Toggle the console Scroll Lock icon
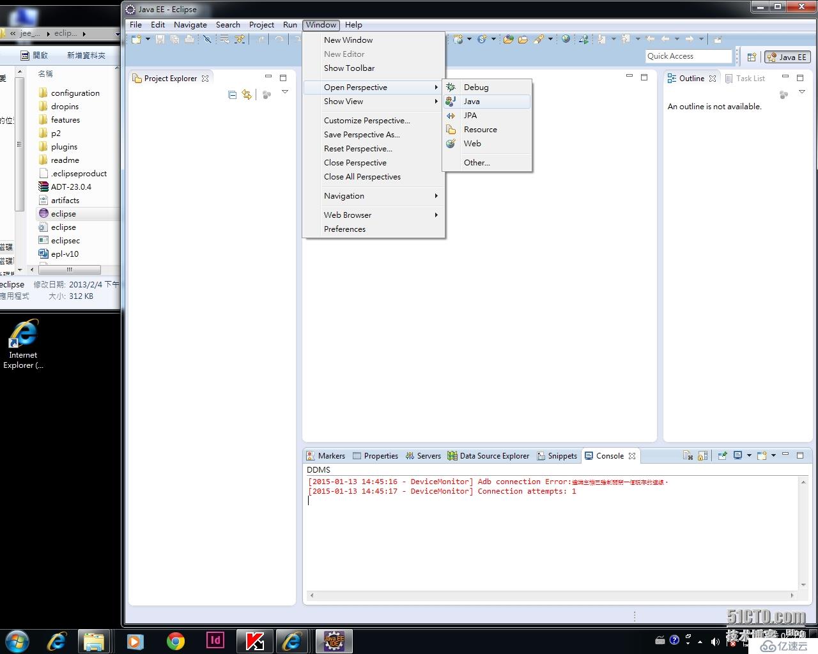This screenshot has width=818, height=654. (702, 455)
